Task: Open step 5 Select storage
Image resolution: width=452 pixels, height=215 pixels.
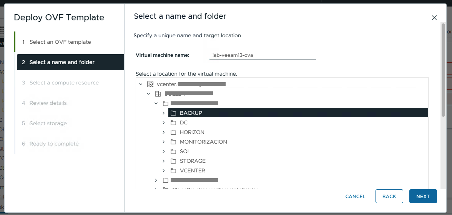Action: click(70, 124)
